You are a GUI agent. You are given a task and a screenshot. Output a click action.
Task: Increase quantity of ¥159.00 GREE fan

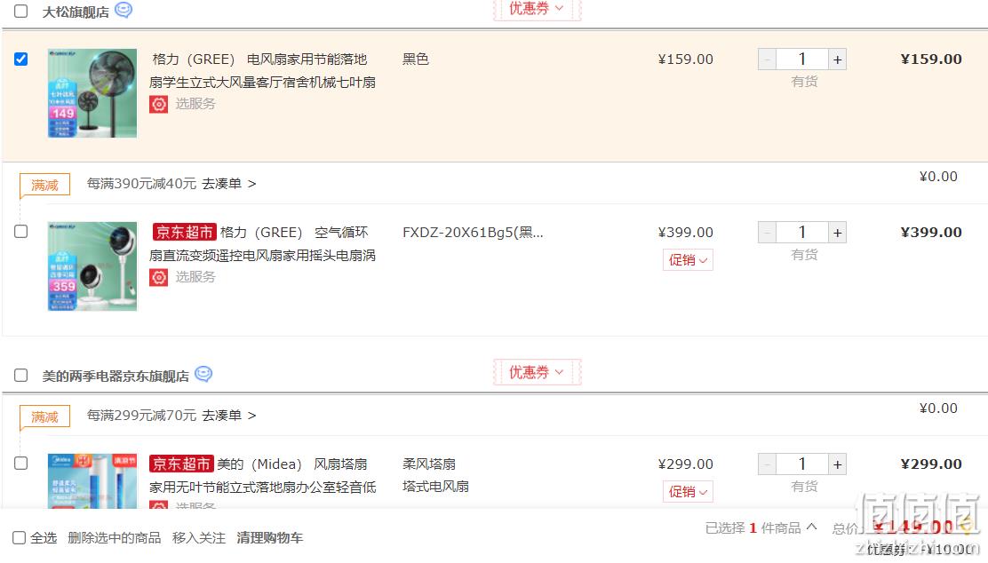pos(837,59)
